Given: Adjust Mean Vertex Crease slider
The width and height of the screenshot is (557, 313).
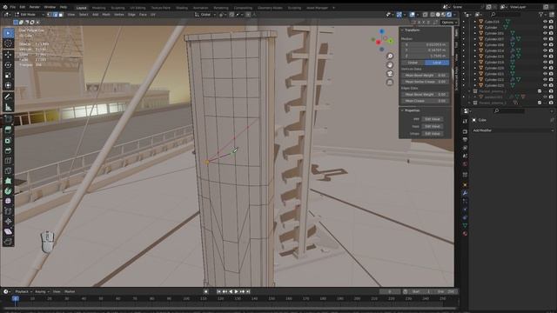Looking at the screenshot, I should [x=426, y=82].
